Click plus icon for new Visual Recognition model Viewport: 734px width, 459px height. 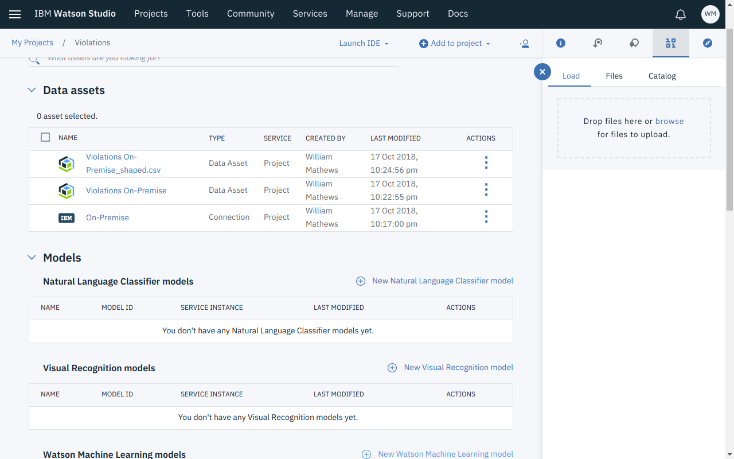click(x=392, y=368)
